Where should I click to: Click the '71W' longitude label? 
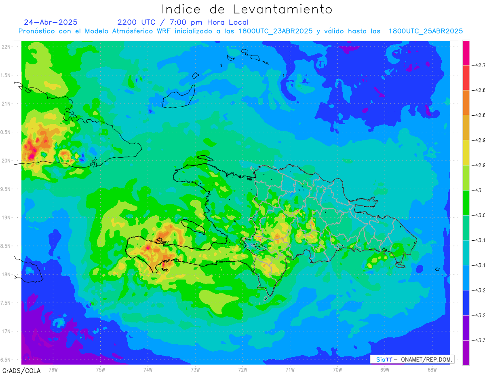tap(290, 369)
